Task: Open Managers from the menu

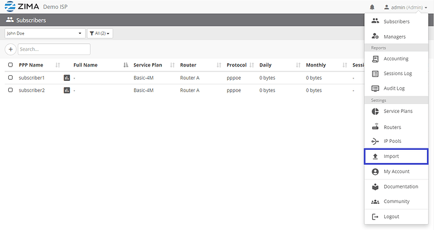Action: pyautogui.click(x=396, y=36)
